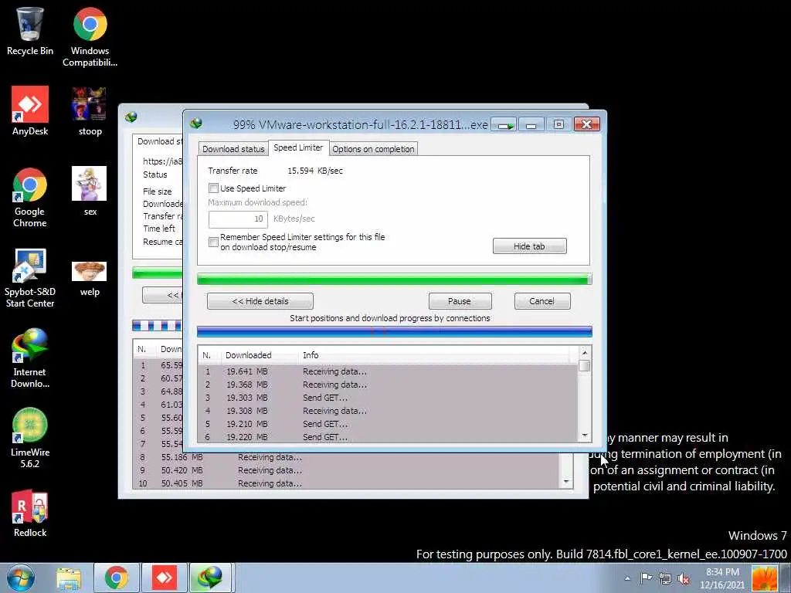Image resolution: width=791 pixels, height=593 pixels.
Task: Open the Redlock desktop shortcut
Action: click(x=30, y=513)
